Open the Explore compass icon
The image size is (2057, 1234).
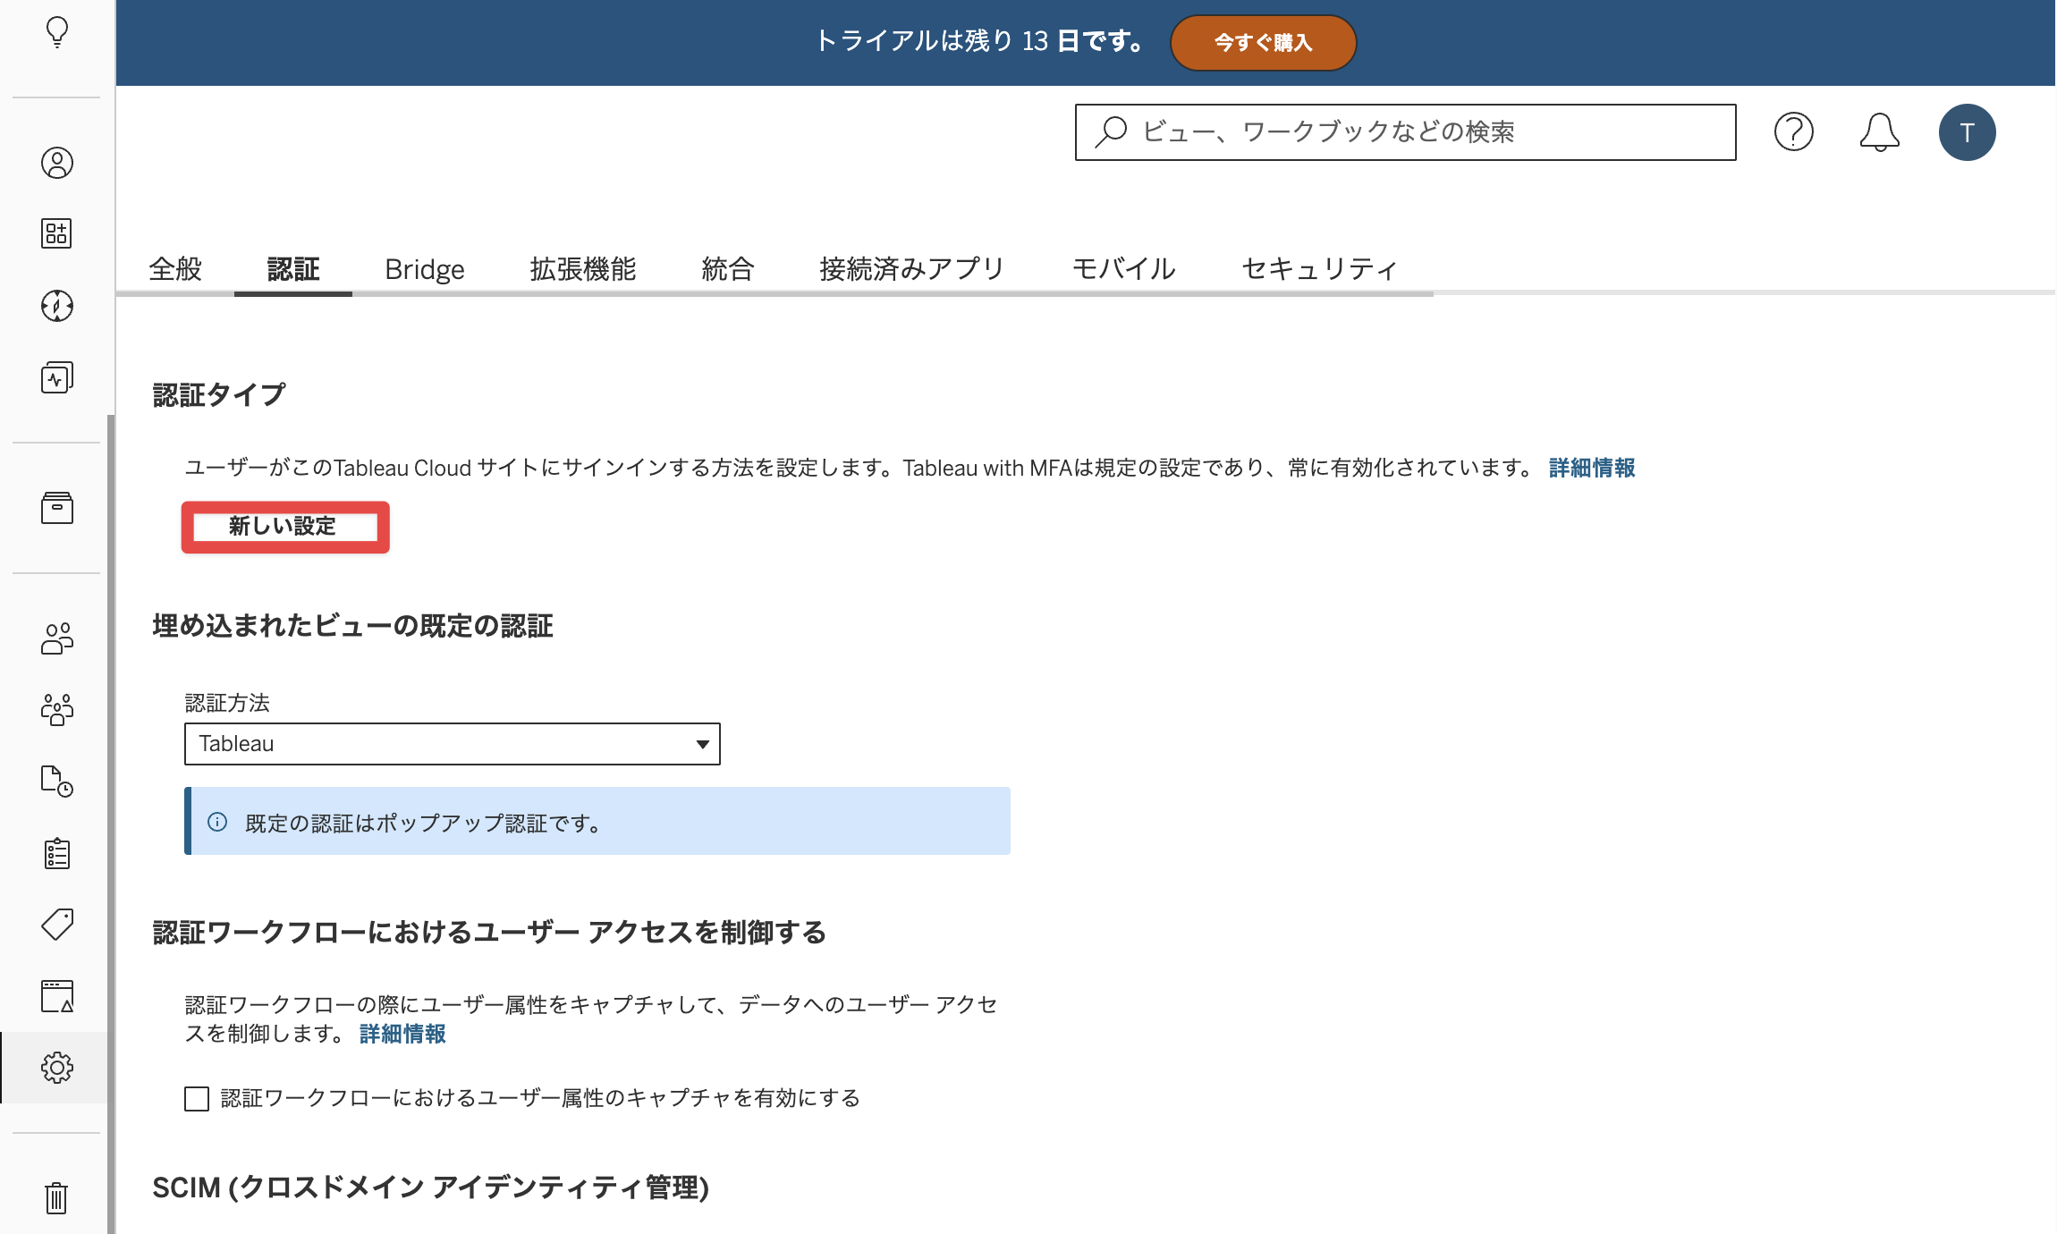(57, 306)
